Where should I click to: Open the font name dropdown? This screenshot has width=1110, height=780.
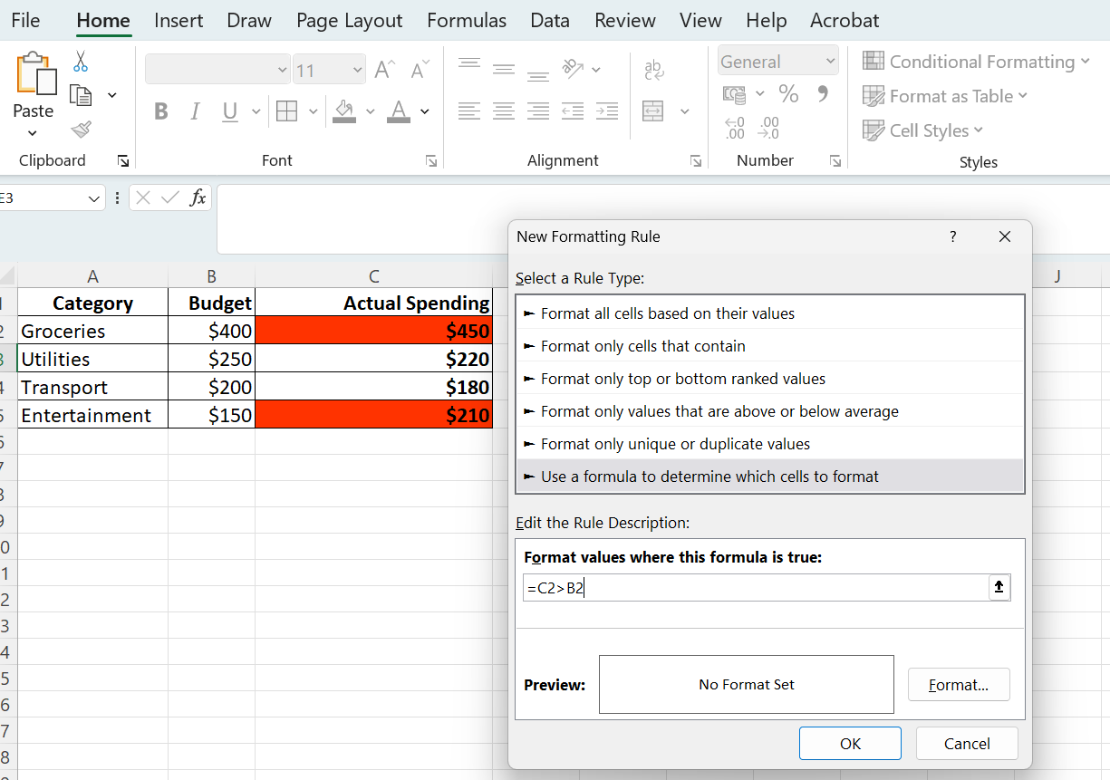282,70
